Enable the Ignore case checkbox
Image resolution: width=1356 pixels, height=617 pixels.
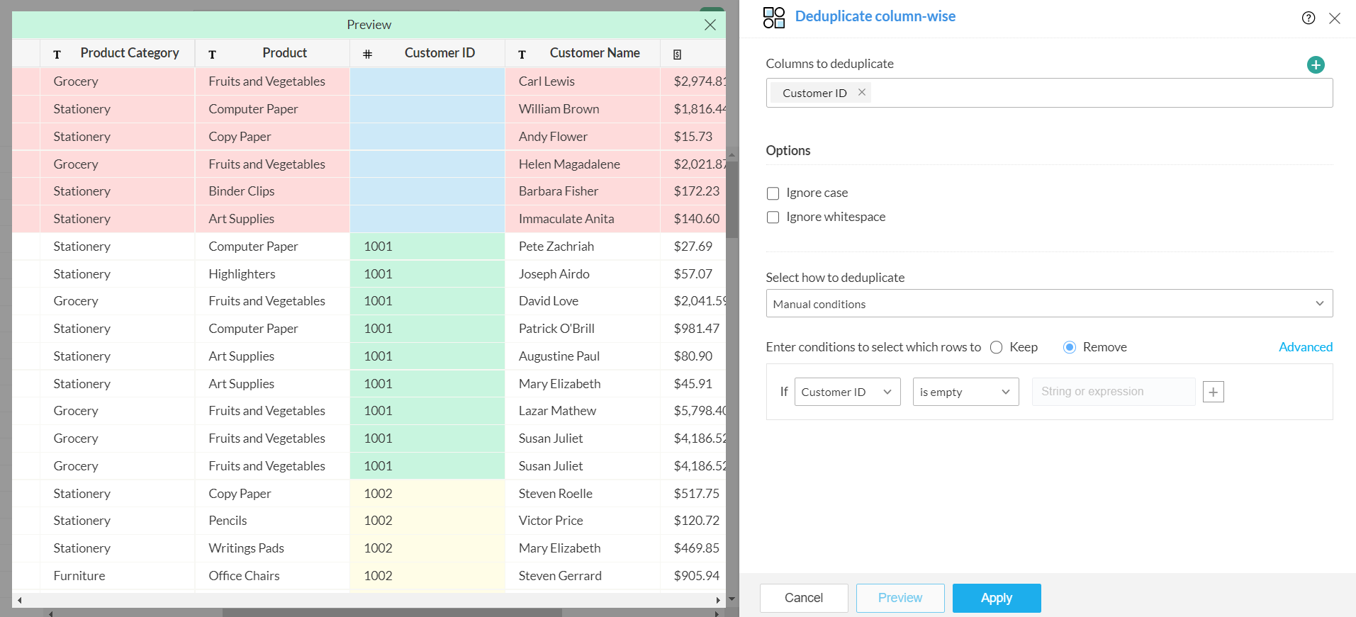[x=773, y=193]
